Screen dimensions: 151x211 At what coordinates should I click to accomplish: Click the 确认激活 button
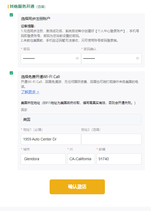click(77, 187)
